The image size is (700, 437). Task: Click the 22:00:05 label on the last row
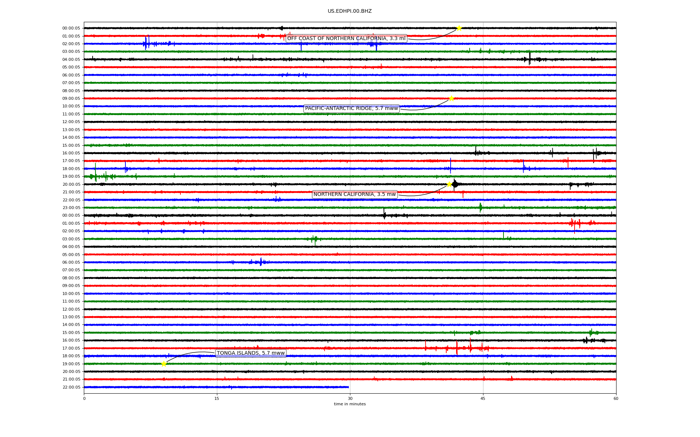coord(71,387)
